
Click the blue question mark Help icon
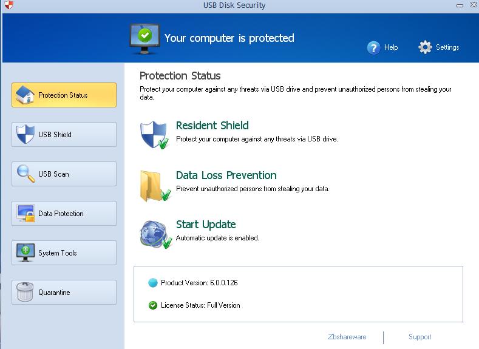[x=373, y=47]
